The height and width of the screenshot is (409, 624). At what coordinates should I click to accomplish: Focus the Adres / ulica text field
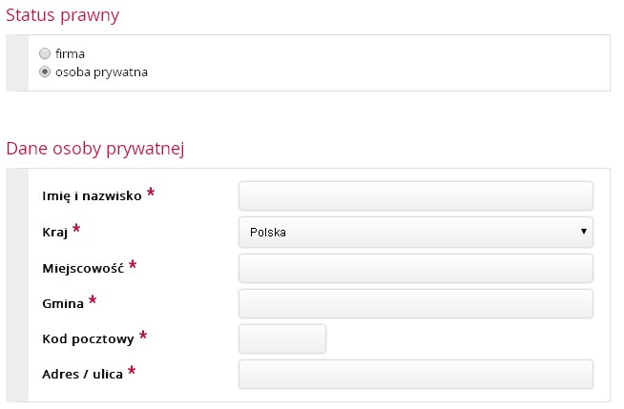click(415, 374)
